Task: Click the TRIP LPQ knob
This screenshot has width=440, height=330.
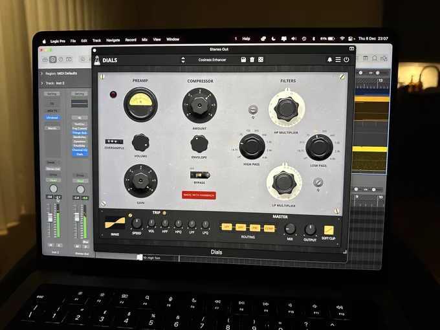Action: point(205,225)
